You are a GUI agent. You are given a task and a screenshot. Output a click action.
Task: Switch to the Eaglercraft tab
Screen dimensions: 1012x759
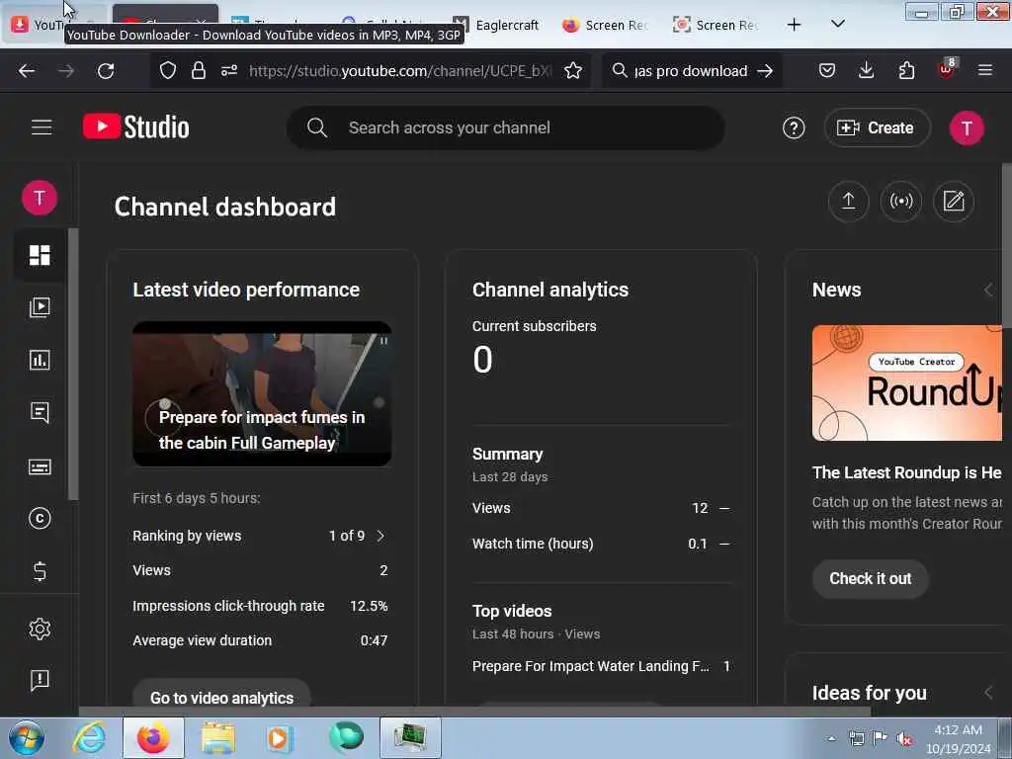click(x=496, y=25)
